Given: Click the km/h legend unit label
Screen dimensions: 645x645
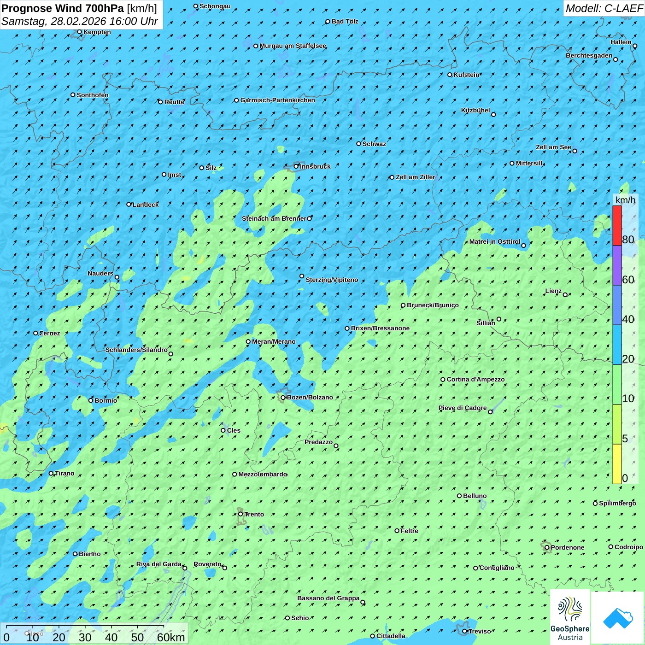Looking at the screenshot, I should (x=625, y=199).
